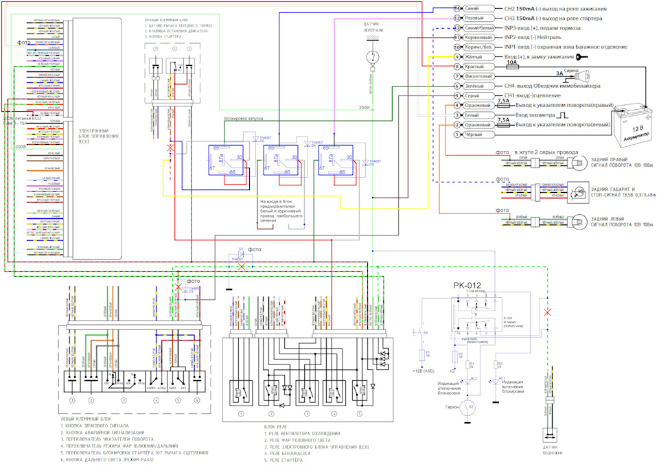Click the Сирена siren symbol
659x466 pixels.
585,74
